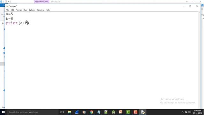Open the Help menu
The image size is (204, 115).
point(48,10)
